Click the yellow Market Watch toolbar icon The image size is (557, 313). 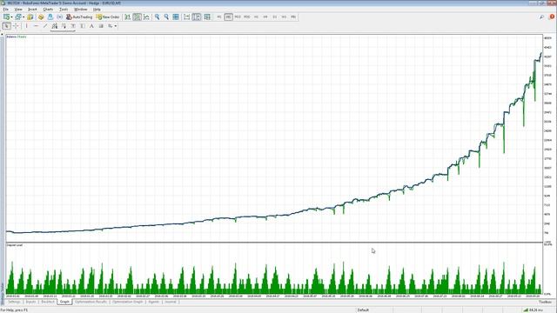point(30,17)
